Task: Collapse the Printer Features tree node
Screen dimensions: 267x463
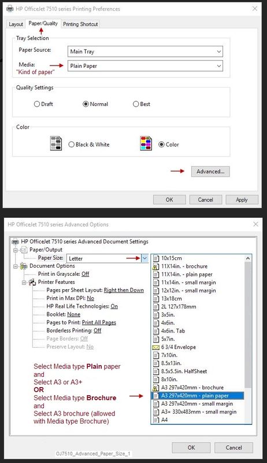Action: pyautogui.click(x=24, y=283)
